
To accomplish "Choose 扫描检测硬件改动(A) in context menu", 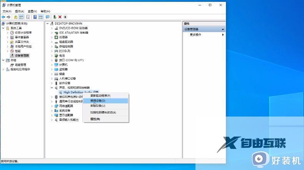I will coord(106,112).
